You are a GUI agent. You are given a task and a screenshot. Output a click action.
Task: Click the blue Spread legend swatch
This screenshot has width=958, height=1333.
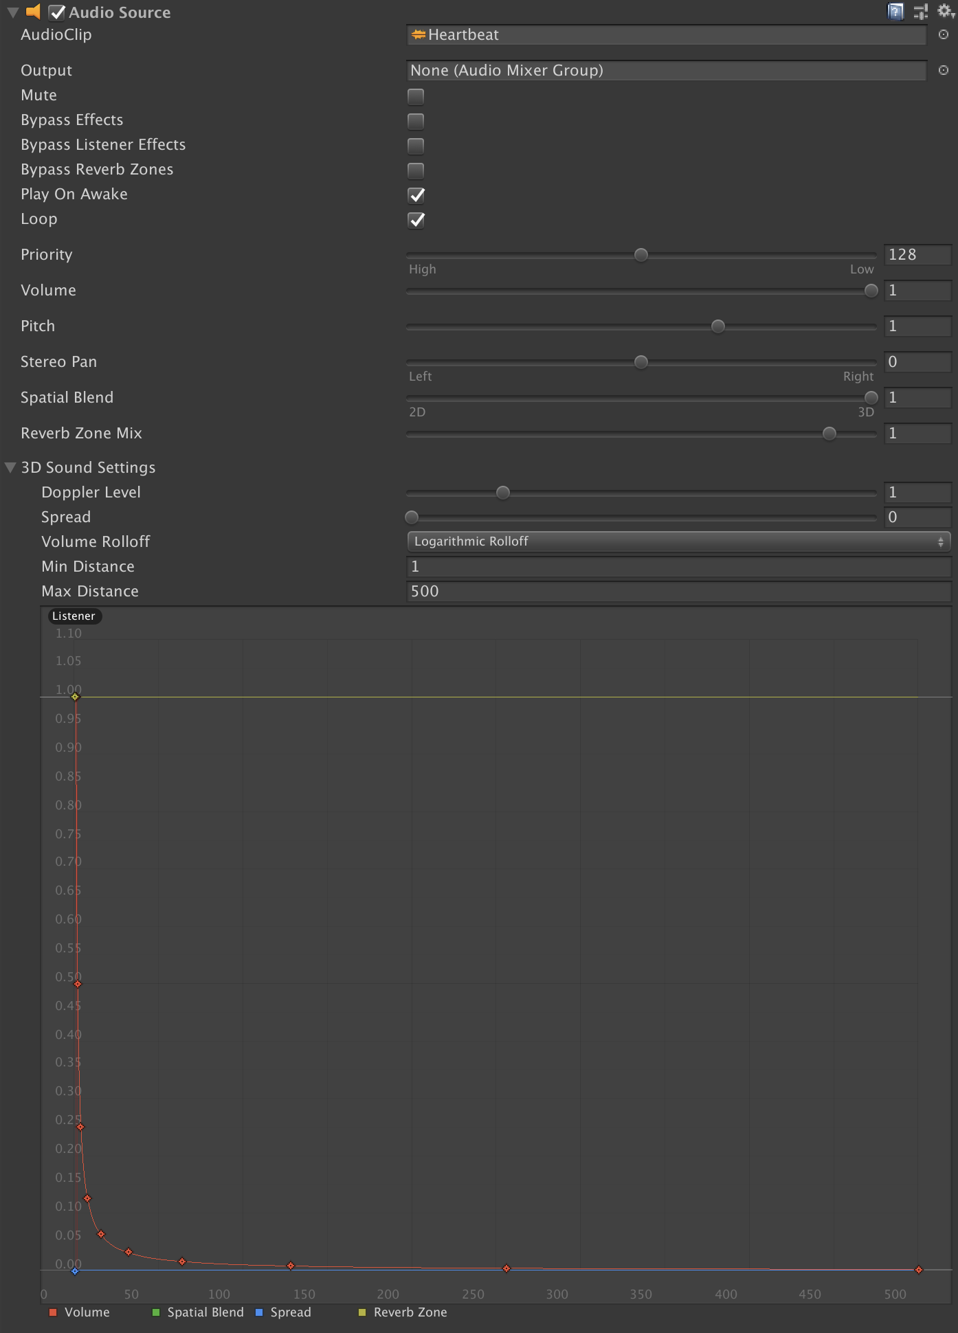259,1312
